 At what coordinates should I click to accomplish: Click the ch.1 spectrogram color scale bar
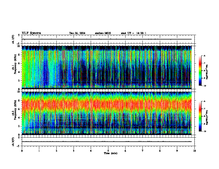click(x=200, y=71)
